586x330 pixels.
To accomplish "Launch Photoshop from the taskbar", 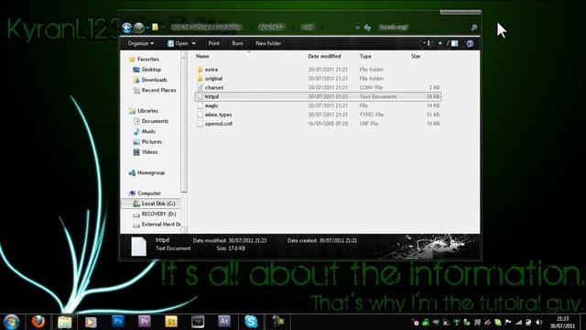I will tap(118, 322).
